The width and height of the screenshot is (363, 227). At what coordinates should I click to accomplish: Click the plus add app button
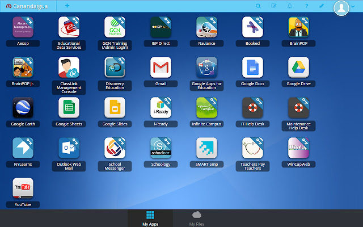point(67,6)
